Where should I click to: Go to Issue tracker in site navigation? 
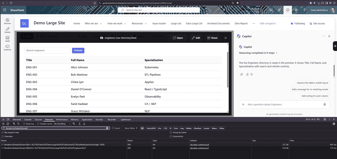[159, 23]
